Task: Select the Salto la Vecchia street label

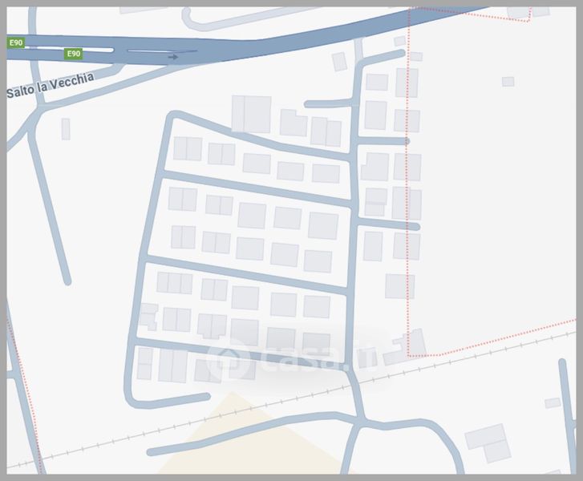Action: [x=50, y=85]
